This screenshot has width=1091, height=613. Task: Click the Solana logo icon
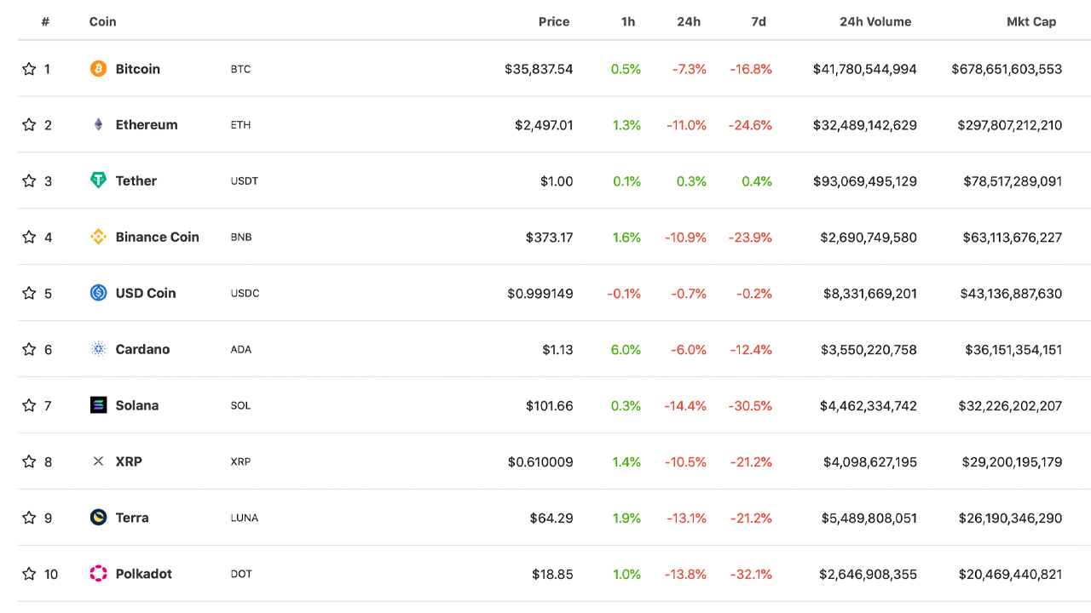[x=99, y=405]
